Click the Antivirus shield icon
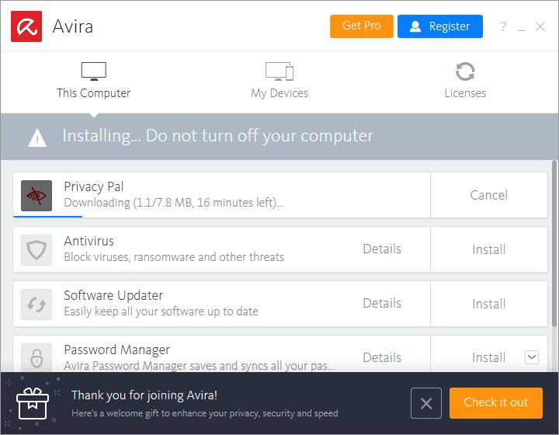This screenshot has height=435, width=559. (36, 250)
